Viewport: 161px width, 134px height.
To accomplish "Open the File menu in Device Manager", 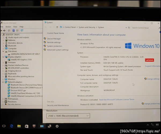I will [2, 27].
